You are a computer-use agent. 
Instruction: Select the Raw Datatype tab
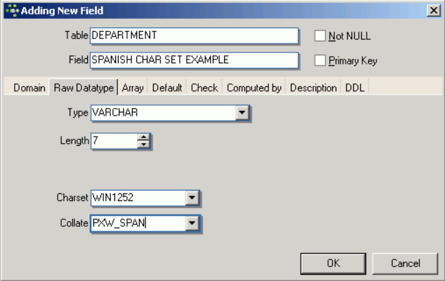click(x=84, y=88)
